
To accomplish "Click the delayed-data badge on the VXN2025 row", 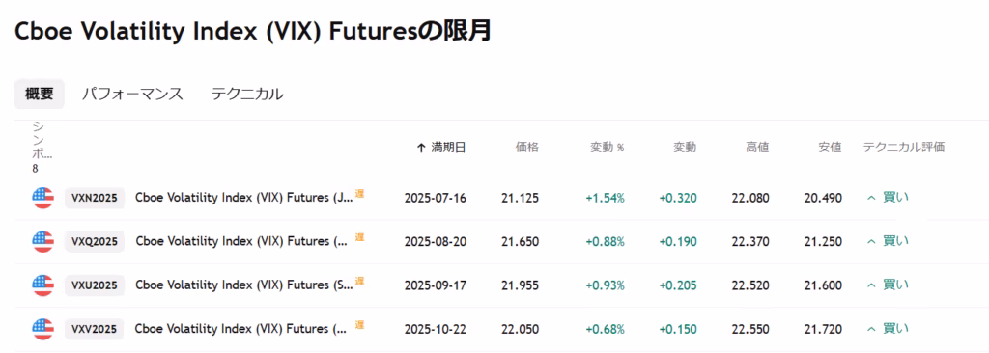I will [359, 194].
